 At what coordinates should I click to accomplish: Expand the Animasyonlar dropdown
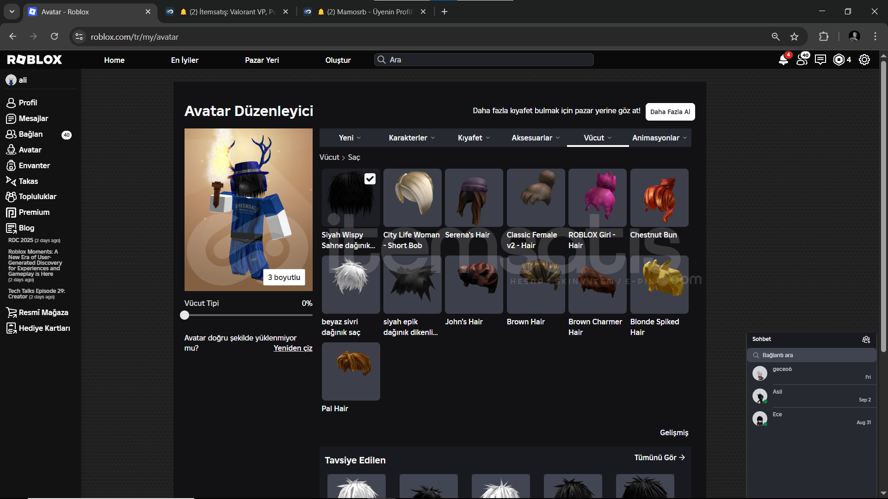tap(660, 138)
